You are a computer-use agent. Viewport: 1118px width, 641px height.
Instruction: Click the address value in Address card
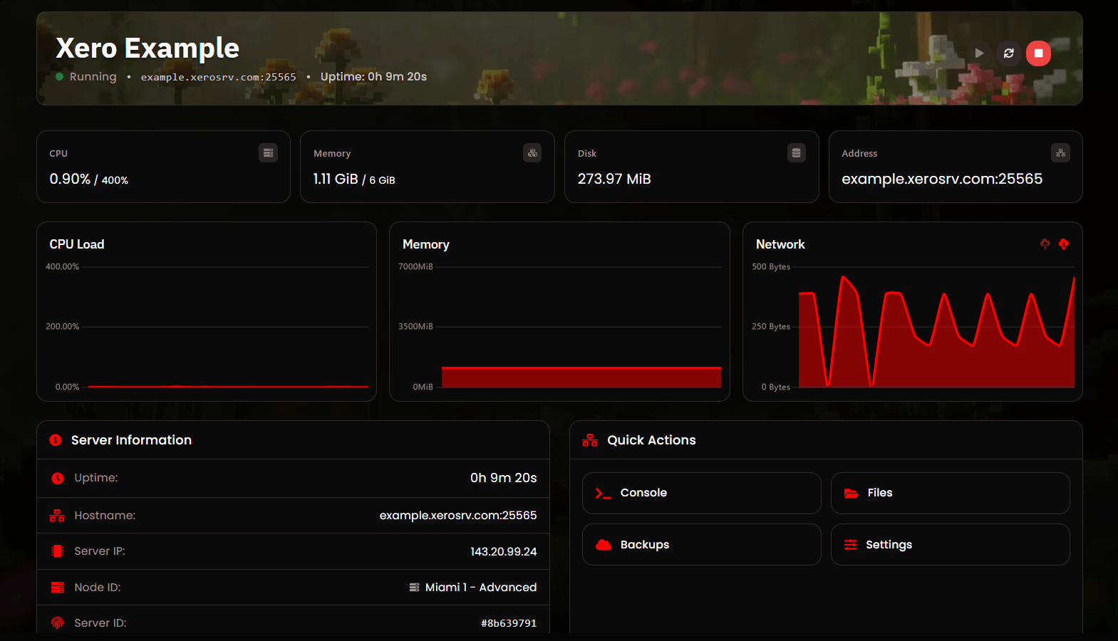[942, 179]
